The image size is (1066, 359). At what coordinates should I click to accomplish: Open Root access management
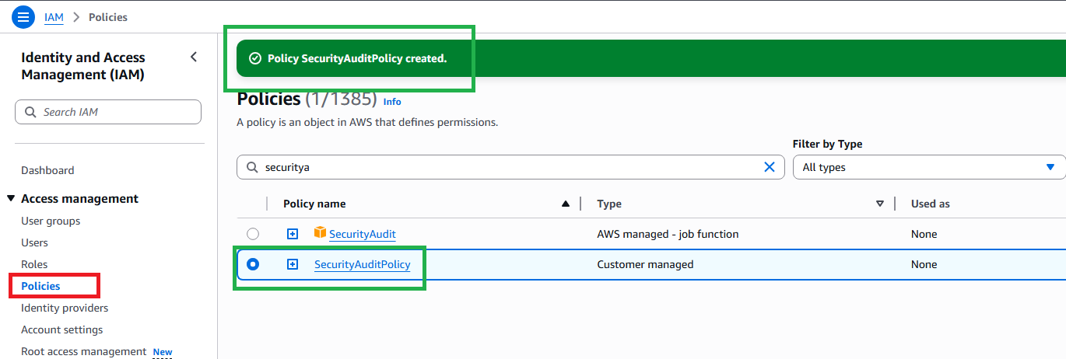click(83, 351)
